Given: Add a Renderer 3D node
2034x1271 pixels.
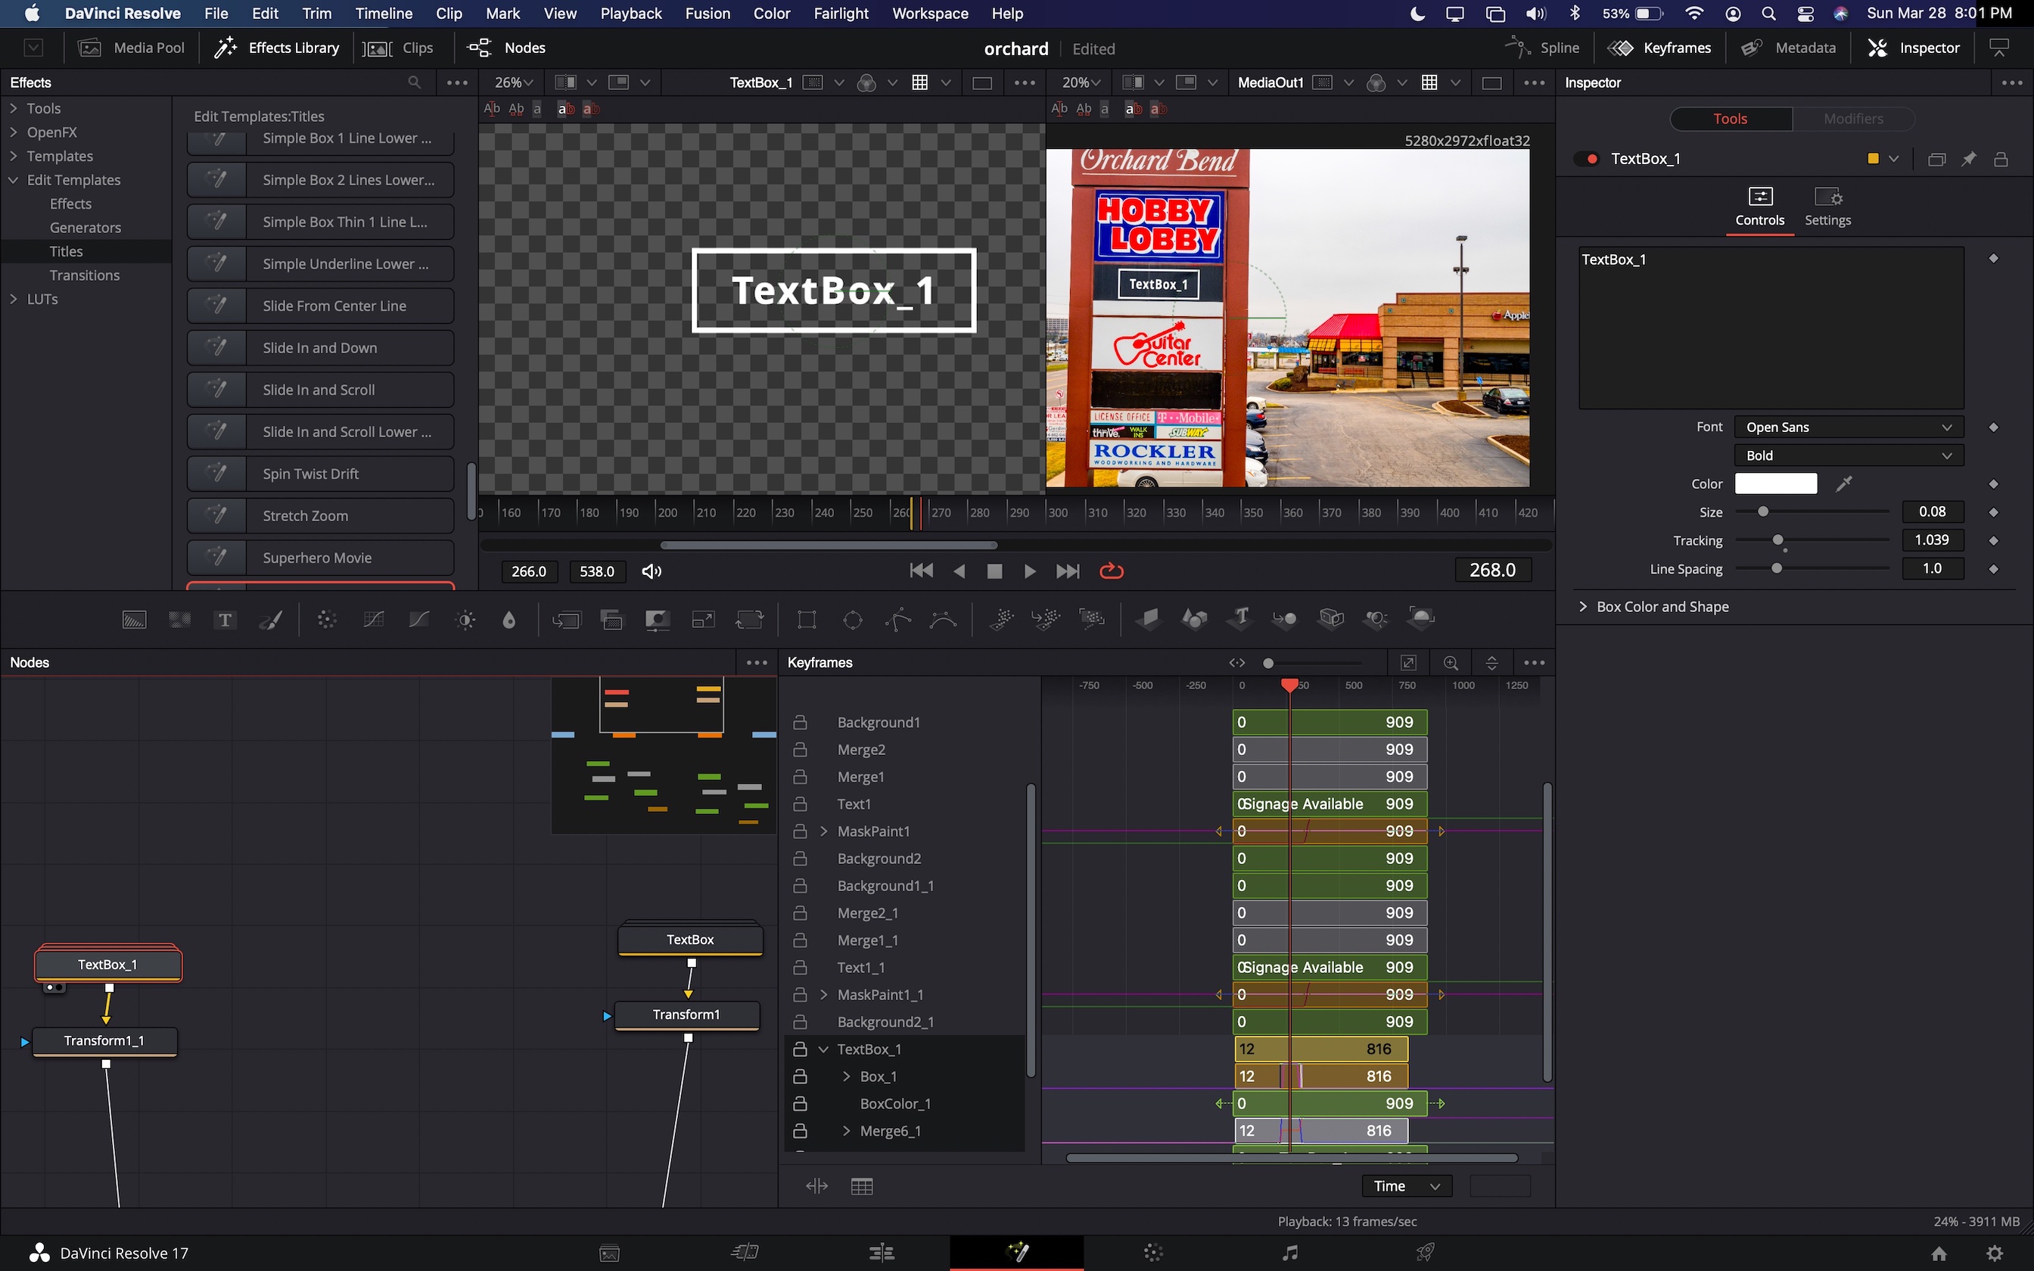Looking at the screenshot, I should [x=1421, y=620].
